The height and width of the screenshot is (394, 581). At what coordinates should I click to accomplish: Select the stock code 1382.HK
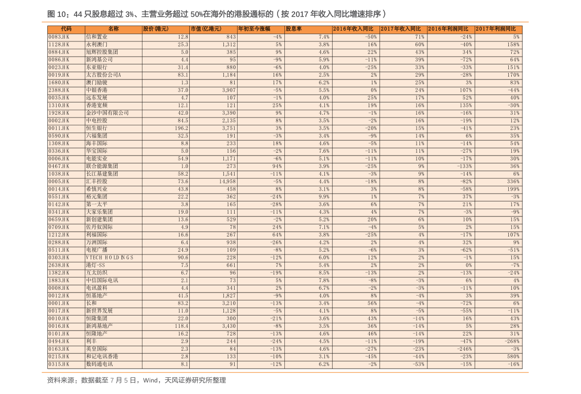pos(59,273)
